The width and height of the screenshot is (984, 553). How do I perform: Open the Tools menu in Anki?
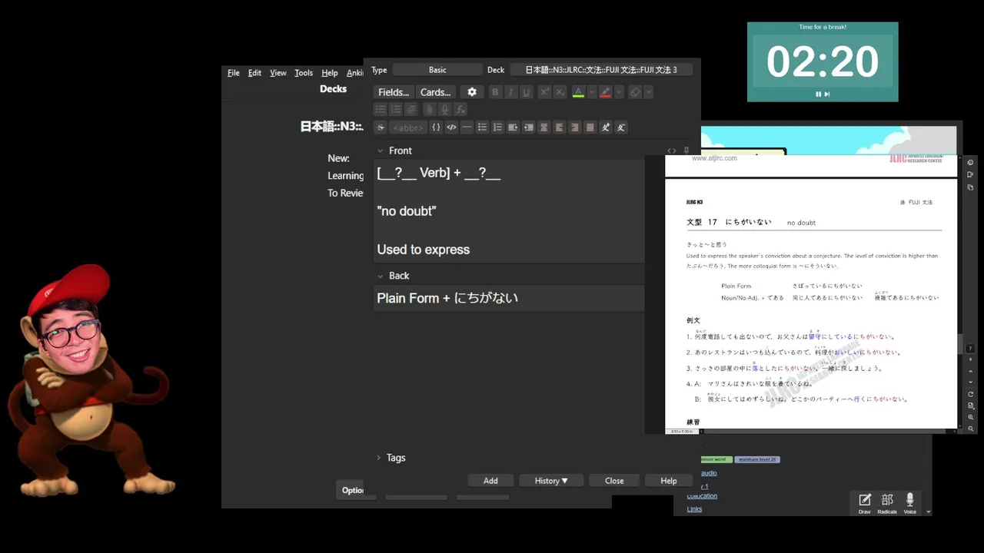pos(304,73)
